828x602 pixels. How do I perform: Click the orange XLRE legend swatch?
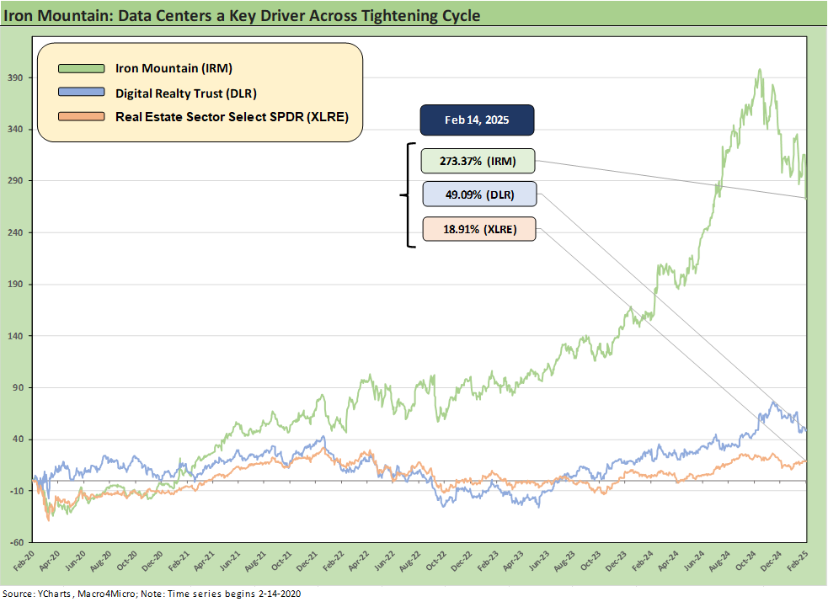click(x=82, y=116)
